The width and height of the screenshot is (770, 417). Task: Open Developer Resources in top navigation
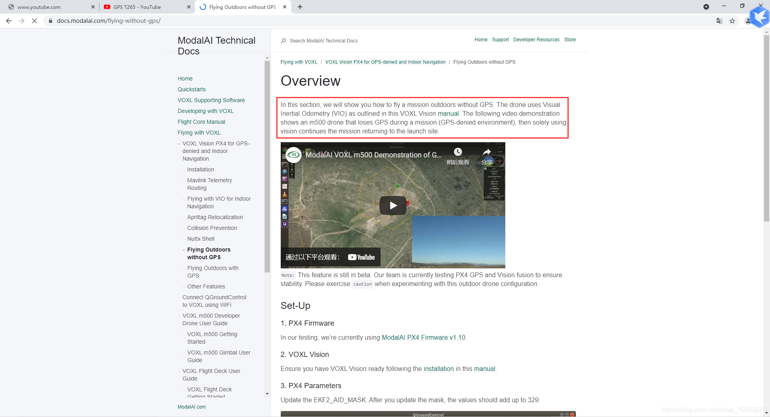coord(536,40)
